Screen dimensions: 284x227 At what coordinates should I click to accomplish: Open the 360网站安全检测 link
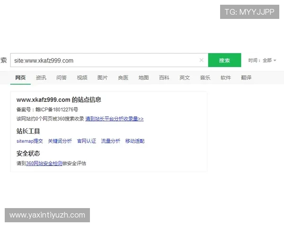[44, 163]
